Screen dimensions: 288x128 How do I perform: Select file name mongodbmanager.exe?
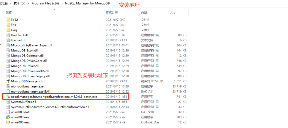click(27, 86)
